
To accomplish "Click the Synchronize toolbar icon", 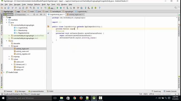I will (x=8, y=8).
